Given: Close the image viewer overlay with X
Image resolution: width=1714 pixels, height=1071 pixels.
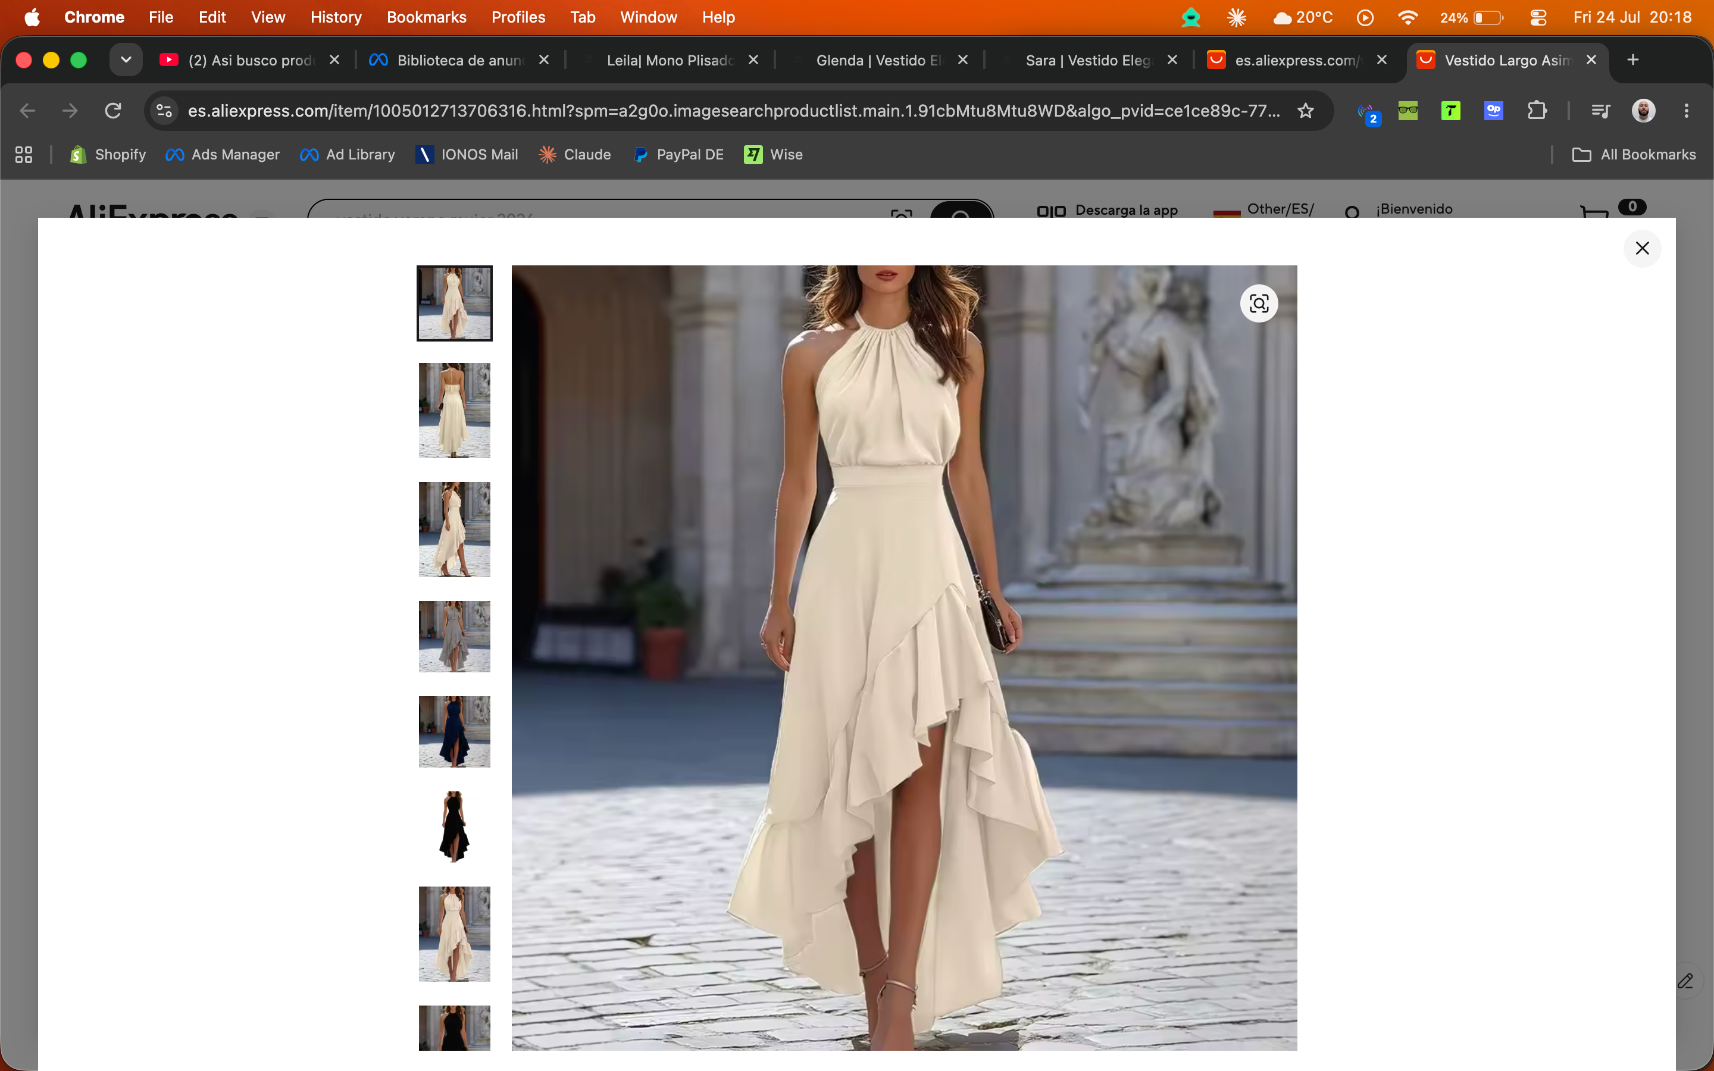Looking at the screenshot, I should coord(1642,248).
